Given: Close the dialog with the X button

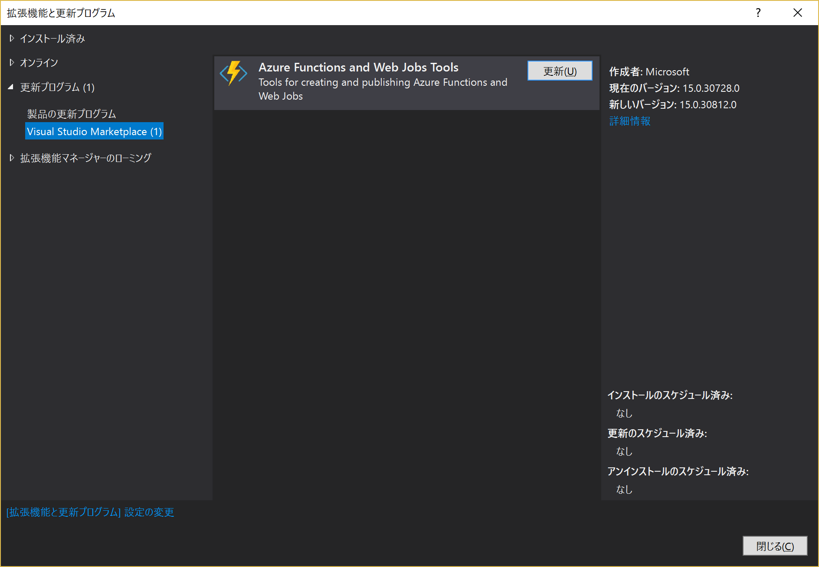Looking at the screenshot, I should coord(798,13).
